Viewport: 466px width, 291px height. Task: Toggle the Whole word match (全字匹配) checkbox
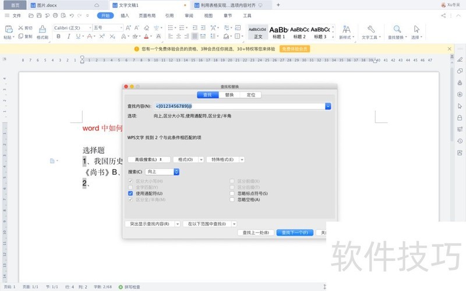(130, 187)
